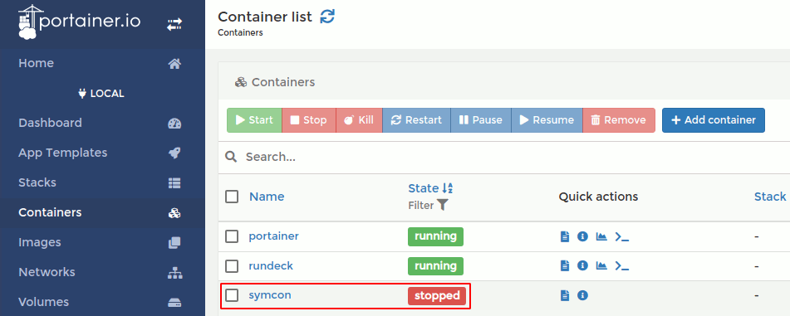Click the LOCAL endpoint label
This screenshot has height=316, width=790.
[102, 94]
